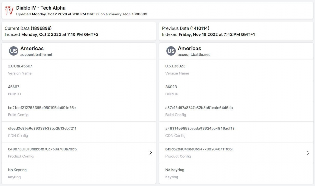Image resolution: width=315 pixels, height=186 pixels.
Task: Expand the previous Product Config chevron
Action: pos(308,153)
